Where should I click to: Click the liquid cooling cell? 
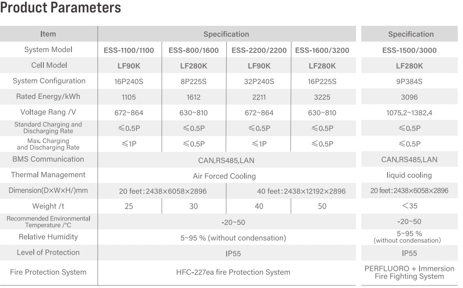409,176
